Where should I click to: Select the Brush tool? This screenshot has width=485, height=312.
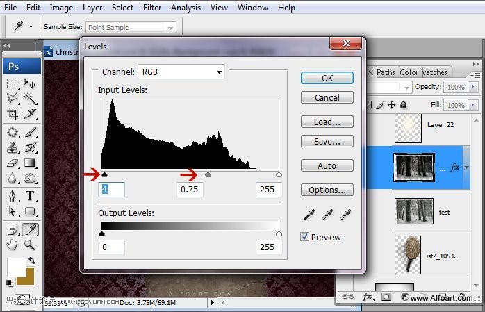coord(30,132)
